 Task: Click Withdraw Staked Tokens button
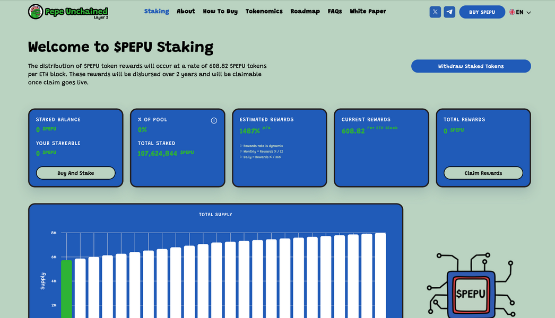[471, 66]
